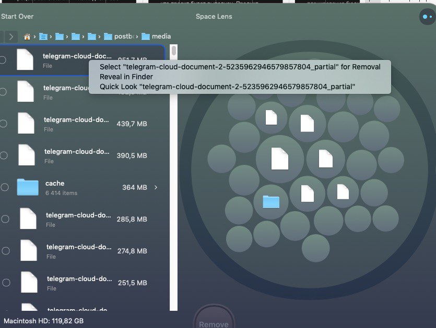Click the forward navigation arrow

pos(11,37)
